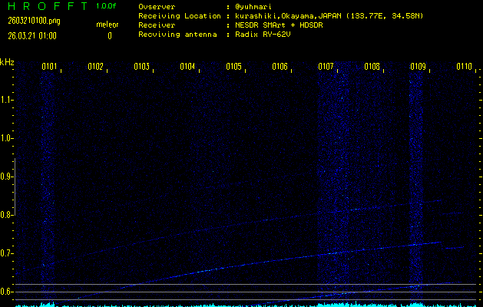This screenshot has width=483, height=307.
Task: Select the 0107 time marker
Action: (x=326, y=67)
